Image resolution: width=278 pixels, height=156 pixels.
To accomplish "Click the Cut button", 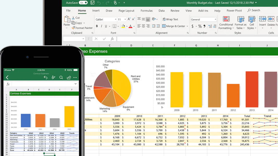I will coord(76,18).
